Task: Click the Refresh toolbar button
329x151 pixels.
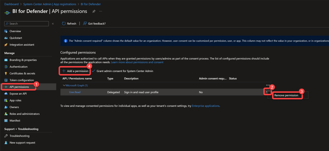Action: (69, 24)
